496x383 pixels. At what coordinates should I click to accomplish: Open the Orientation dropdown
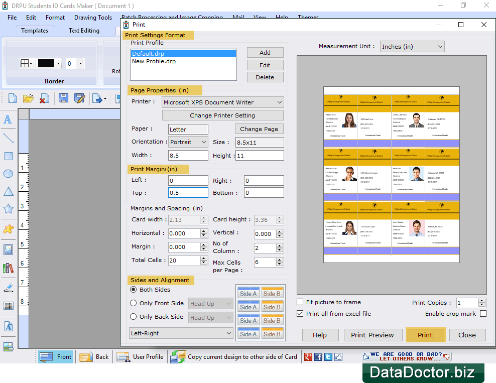(188, 142)
